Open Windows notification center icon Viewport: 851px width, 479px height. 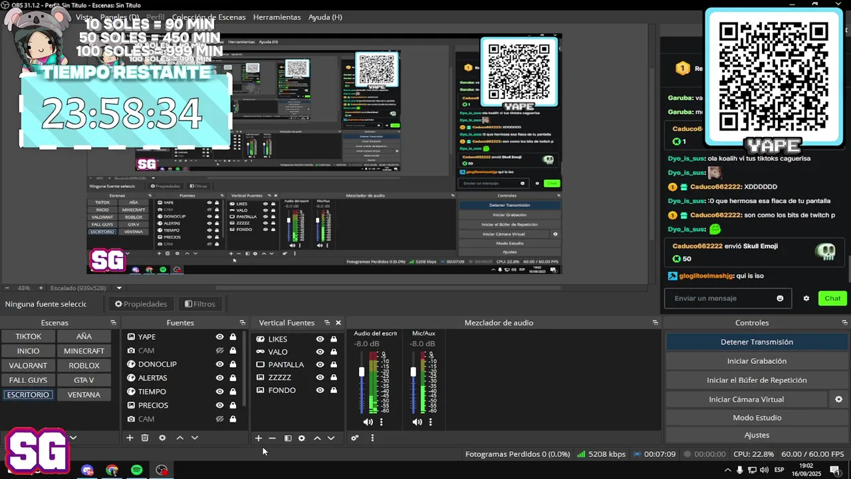click(834, 470)
